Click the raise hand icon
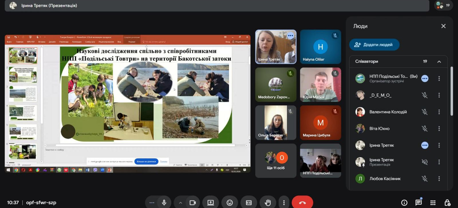This screenshot has width=458, height=208. (268, 203)
